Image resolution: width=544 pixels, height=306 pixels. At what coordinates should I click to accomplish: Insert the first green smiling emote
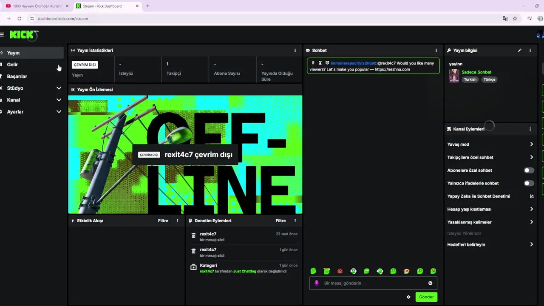(313, 271)
